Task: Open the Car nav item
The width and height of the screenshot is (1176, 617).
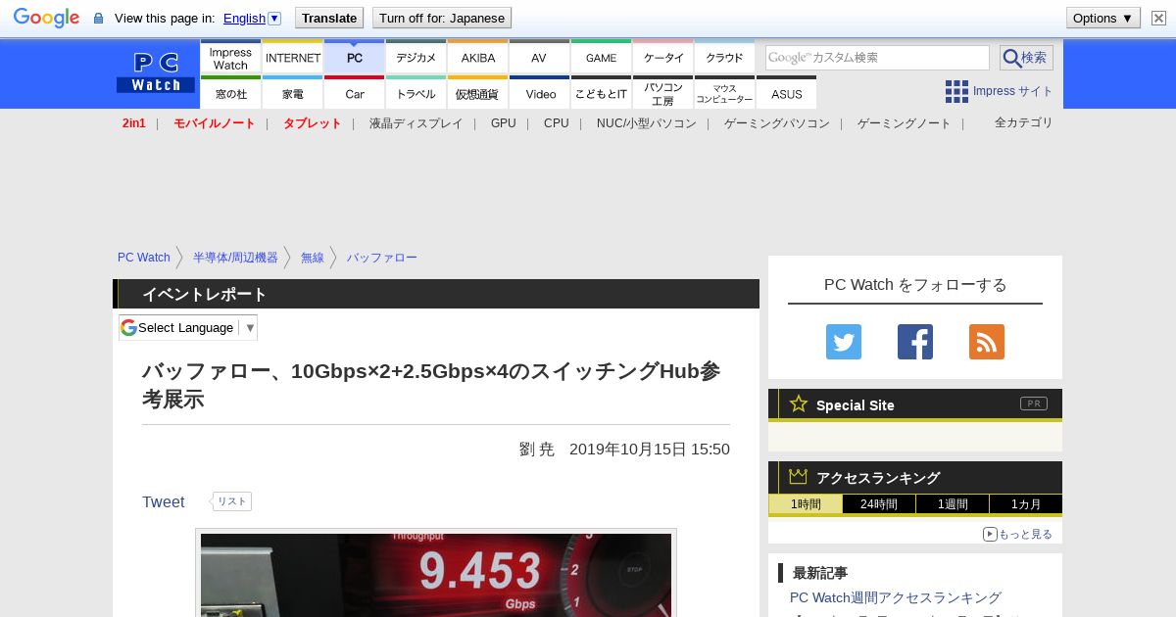Action: (355, 94)
